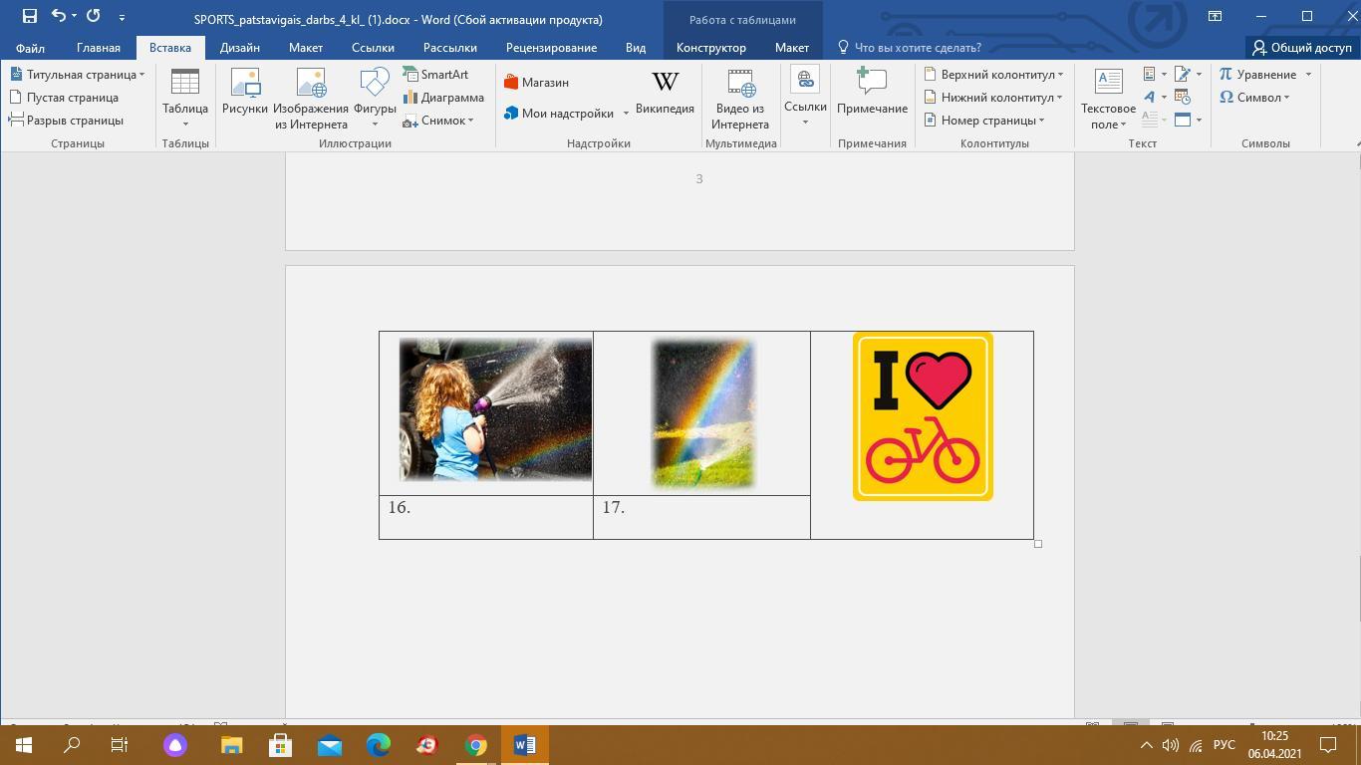This screenshot has height=765, width=1361.
Task: Click the Quick Parts (экспресс-блоки) icon
Action: 1155,75
